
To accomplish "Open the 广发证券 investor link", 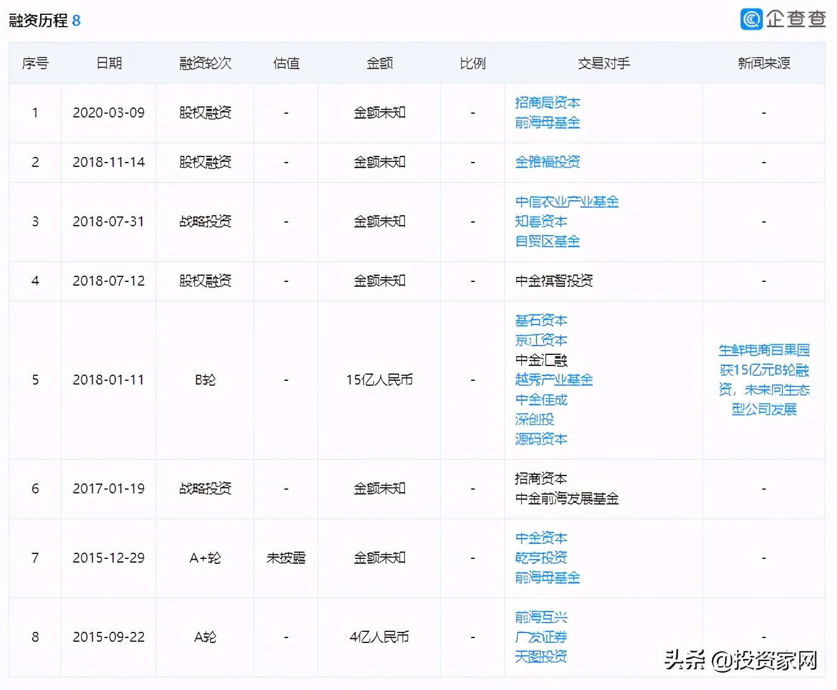I will pos(541,637).
